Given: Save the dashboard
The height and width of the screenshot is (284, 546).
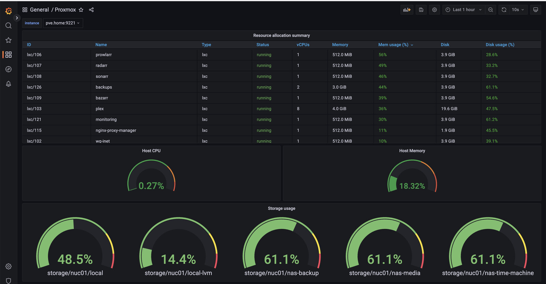Looking at the screenshot, I should click(421, 10).
